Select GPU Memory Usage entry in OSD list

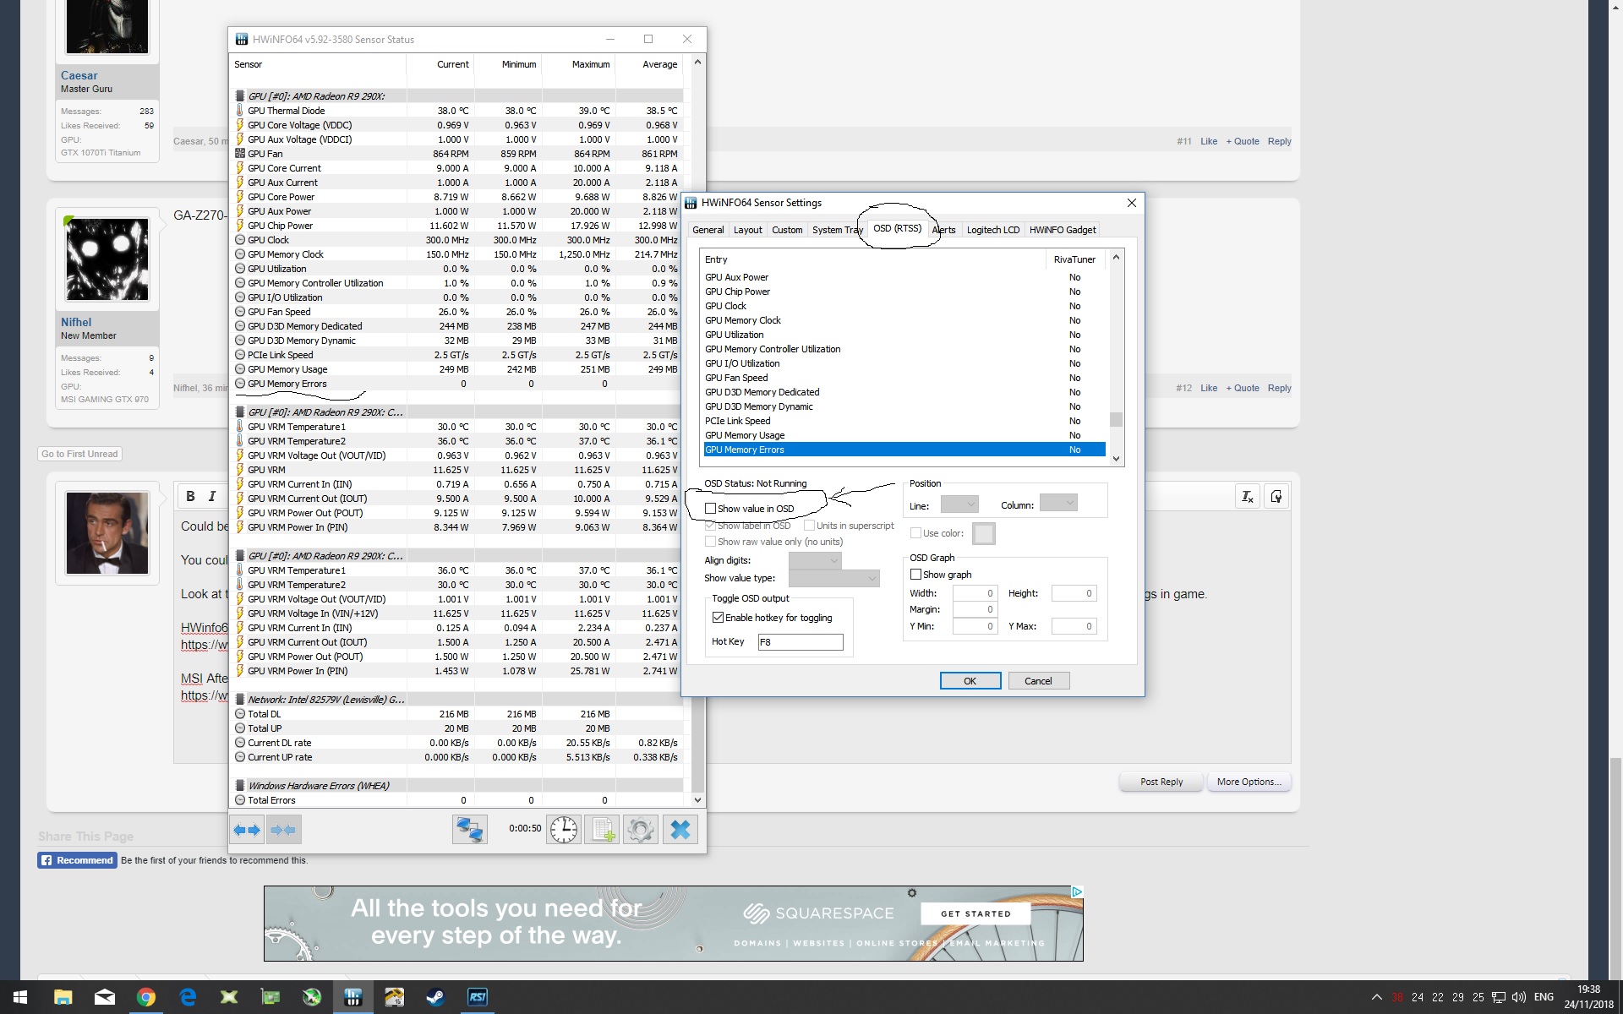tap(904, 435)
